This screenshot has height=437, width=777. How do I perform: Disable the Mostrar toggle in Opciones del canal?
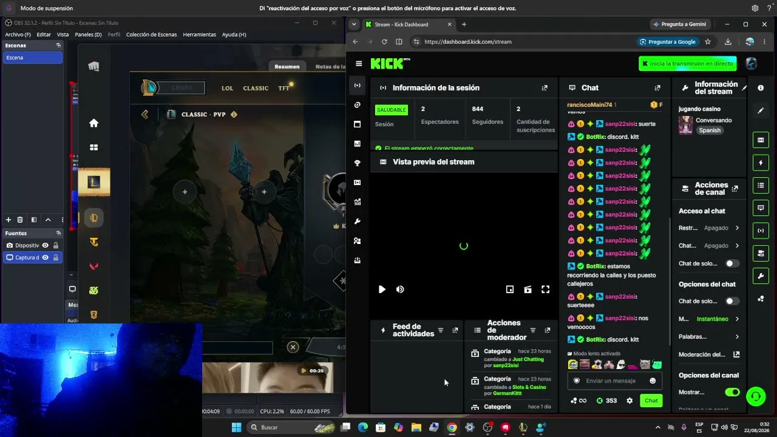tap(732, 392)
